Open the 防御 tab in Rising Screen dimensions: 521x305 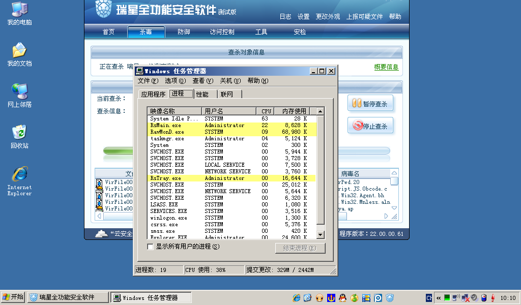pyautogui.click(x=184, y=32)
